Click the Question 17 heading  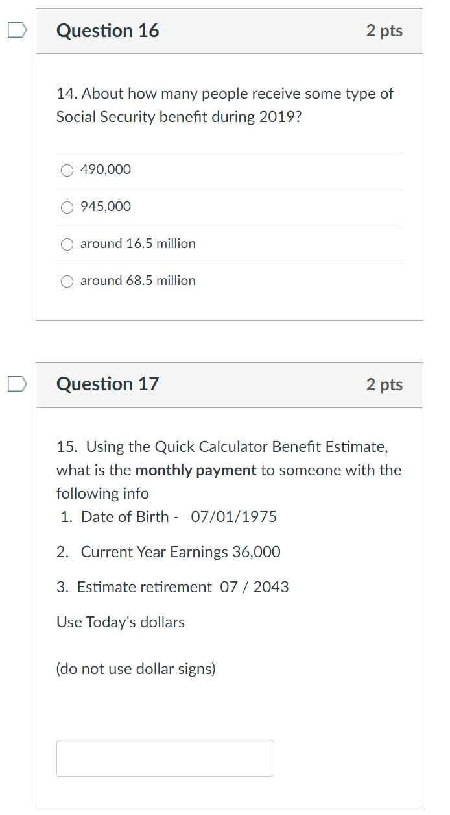(x=108, y=384)
